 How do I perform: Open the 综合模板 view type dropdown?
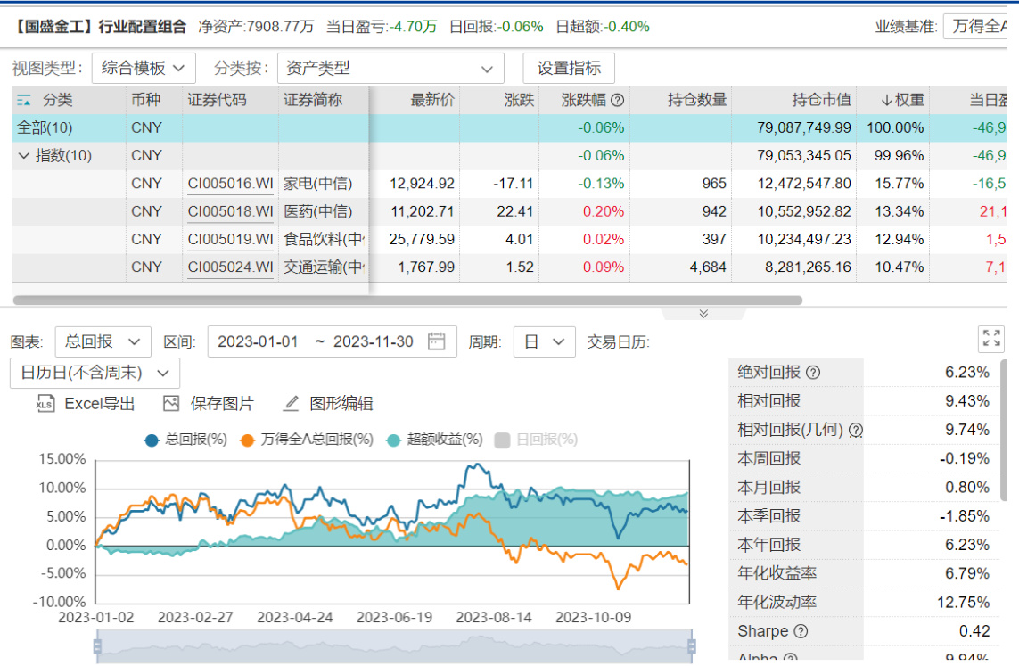pos(143,68)
